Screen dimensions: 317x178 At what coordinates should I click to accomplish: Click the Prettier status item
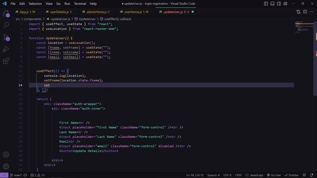[x=291, y=175]
